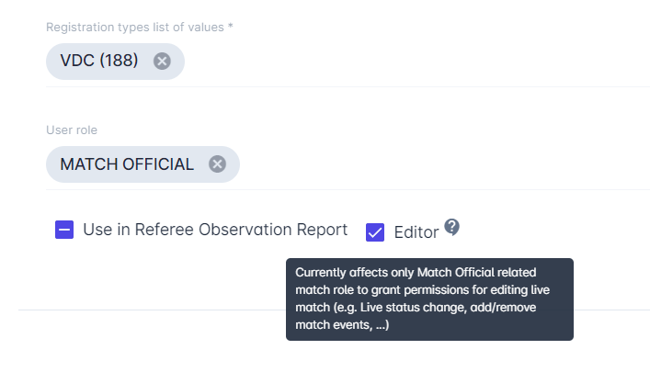Click the Use in Referee Observation Report label

(215, 231)
